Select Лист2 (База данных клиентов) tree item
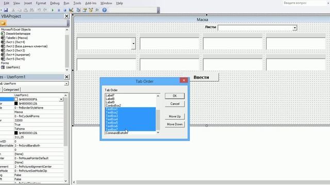This screenshot has width=330, height=185. coord(27,46)
